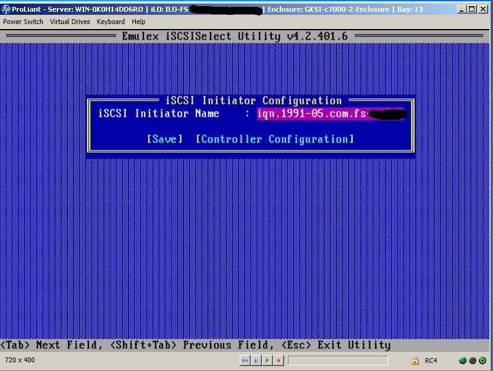
Task: Close the ProLiant console window
Action: pos(483,9)
